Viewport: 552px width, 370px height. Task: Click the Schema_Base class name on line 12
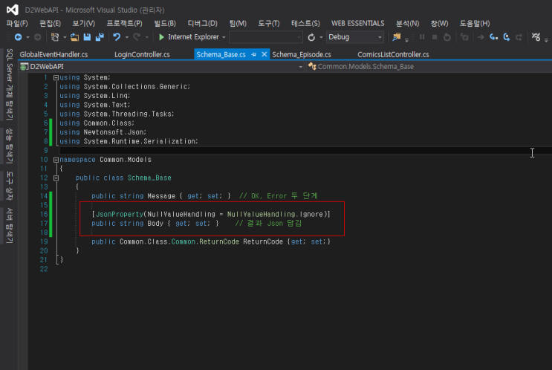149,178
